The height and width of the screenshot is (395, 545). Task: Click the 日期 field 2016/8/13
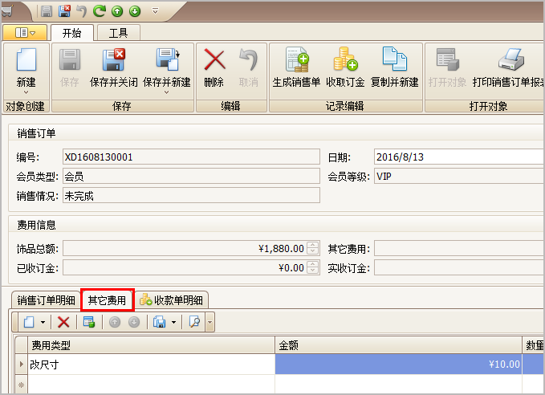coord(459,157)
